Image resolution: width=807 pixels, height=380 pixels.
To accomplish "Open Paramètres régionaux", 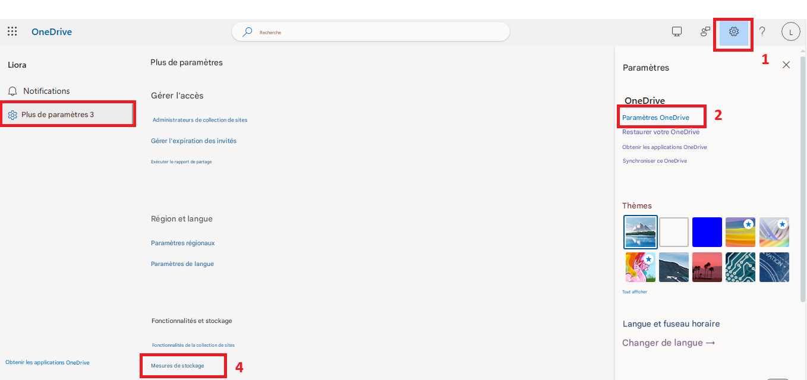I will 183,243.
